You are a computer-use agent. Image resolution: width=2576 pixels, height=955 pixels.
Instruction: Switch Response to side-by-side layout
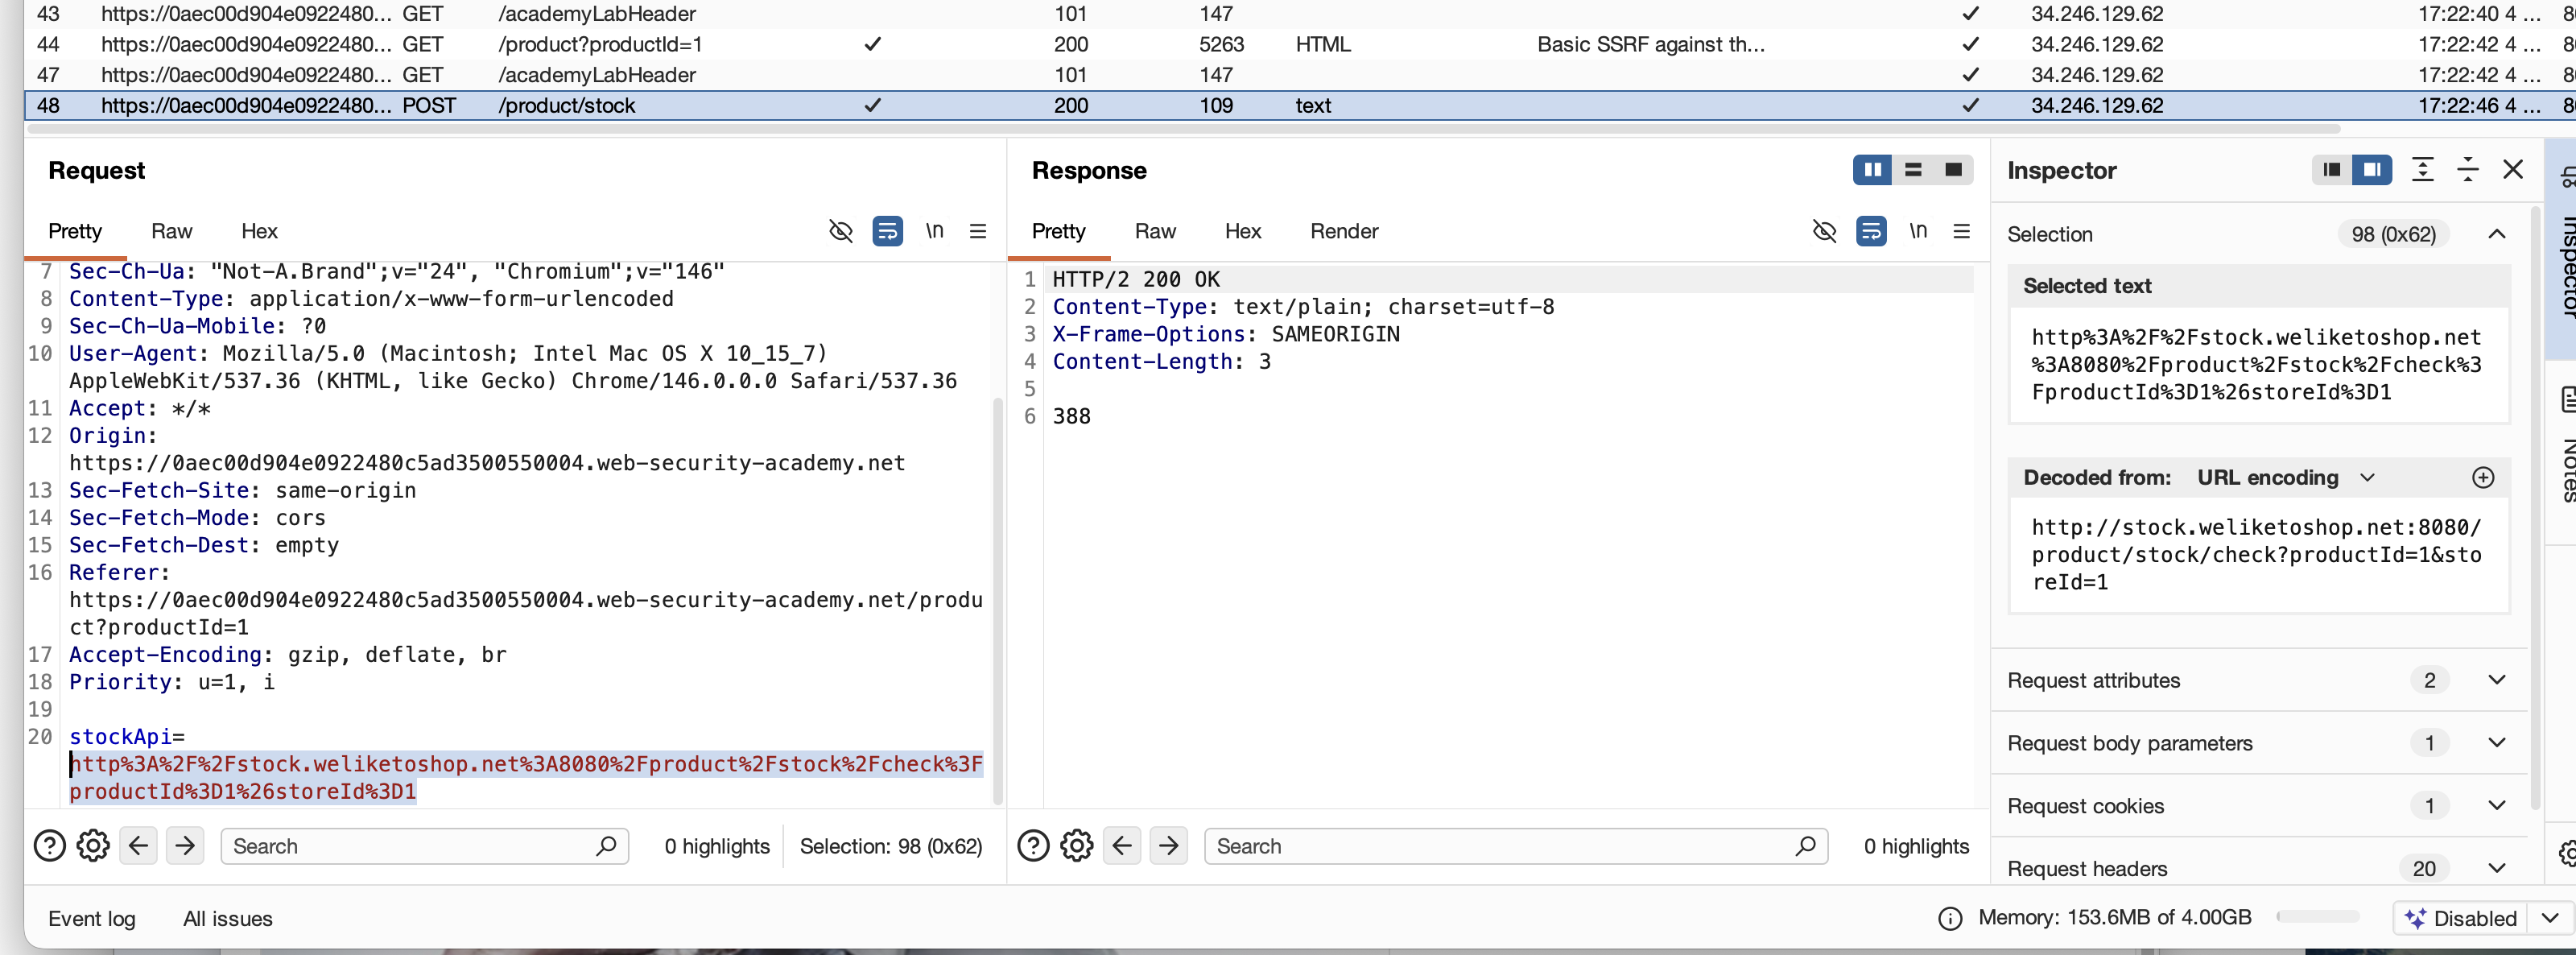point(1871,170)
